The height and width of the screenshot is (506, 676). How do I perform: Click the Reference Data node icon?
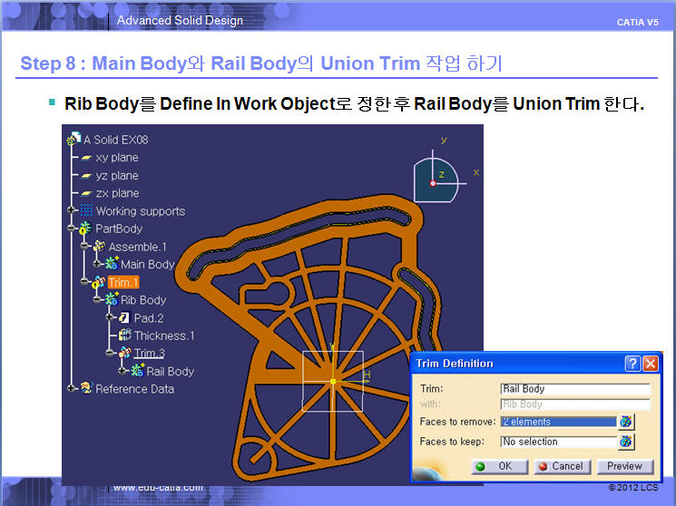point(86,389)
